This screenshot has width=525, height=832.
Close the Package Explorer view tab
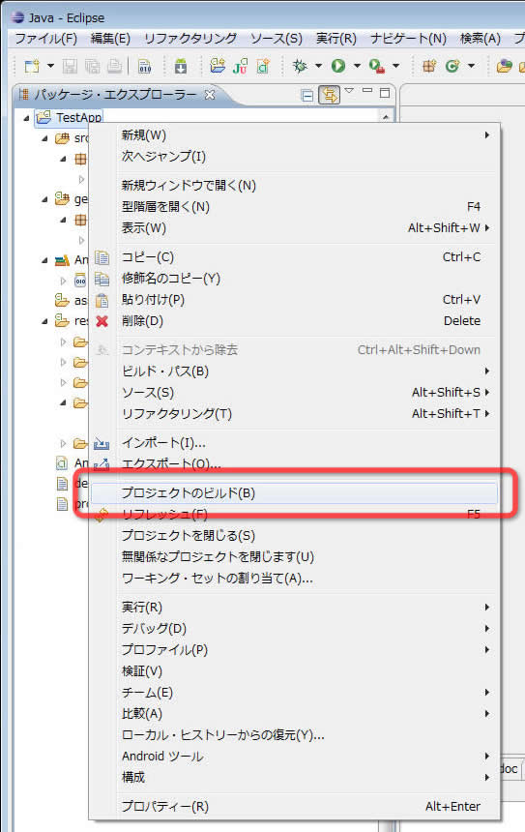(210, 95)
